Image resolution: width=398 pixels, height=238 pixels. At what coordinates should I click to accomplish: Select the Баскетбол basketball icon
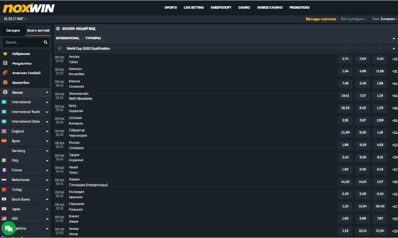point(5,82)
